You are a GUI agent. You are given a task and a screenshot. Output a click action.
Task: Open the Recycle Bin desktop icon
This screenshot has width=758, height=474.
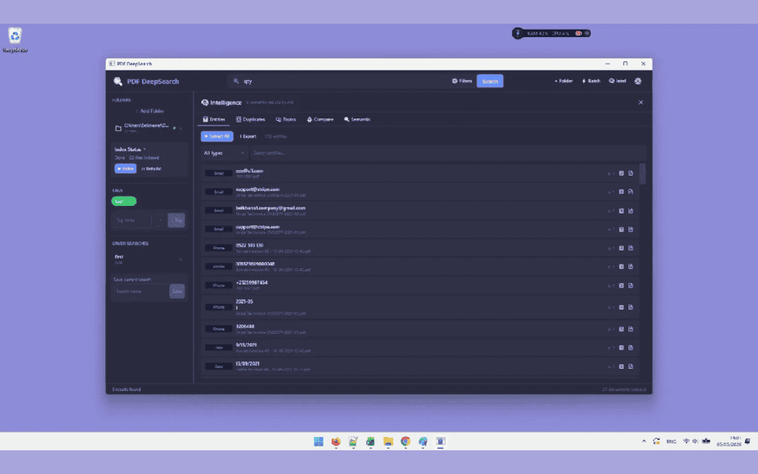[15, 40]
